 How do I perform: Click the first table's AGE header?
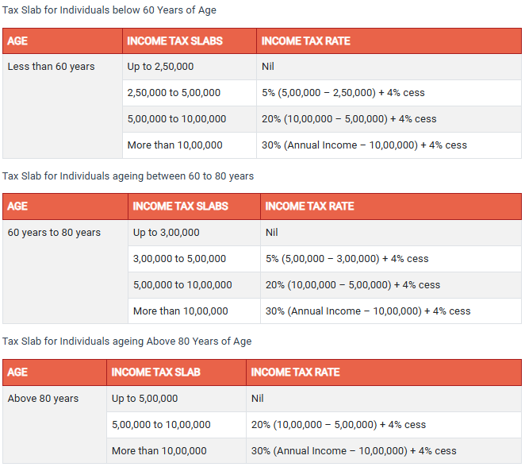17,41
